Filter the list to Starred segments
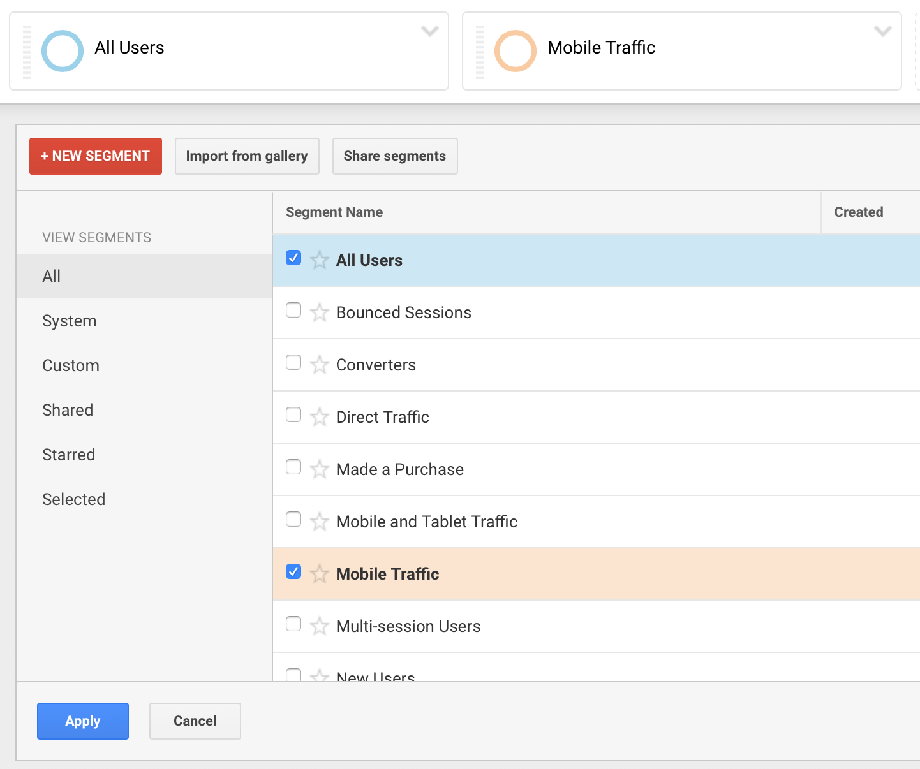This screenshot has height=769, width=920. coord(69,455)
